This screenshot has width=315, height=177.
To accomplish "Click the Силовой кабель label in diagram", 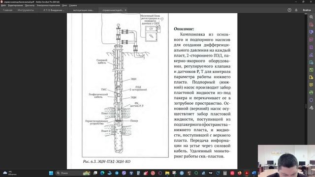I will click(x=102, y=61).
